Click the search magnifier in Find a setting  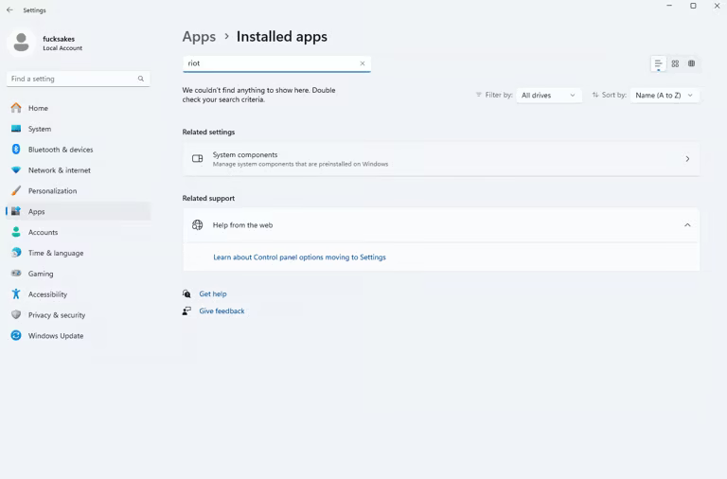pyautogui.click(x=141, y=79)
